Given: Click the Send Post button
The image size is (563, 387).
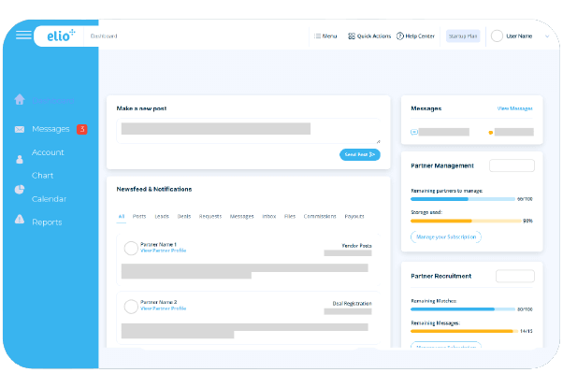Looking at the screenshot, I should (x=360, y=154).
